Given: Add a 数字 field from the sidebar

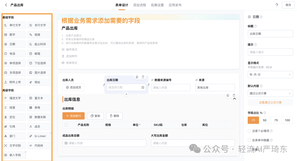Looking at the screenshot, I should pyautogui.click(x=14, y=34).
